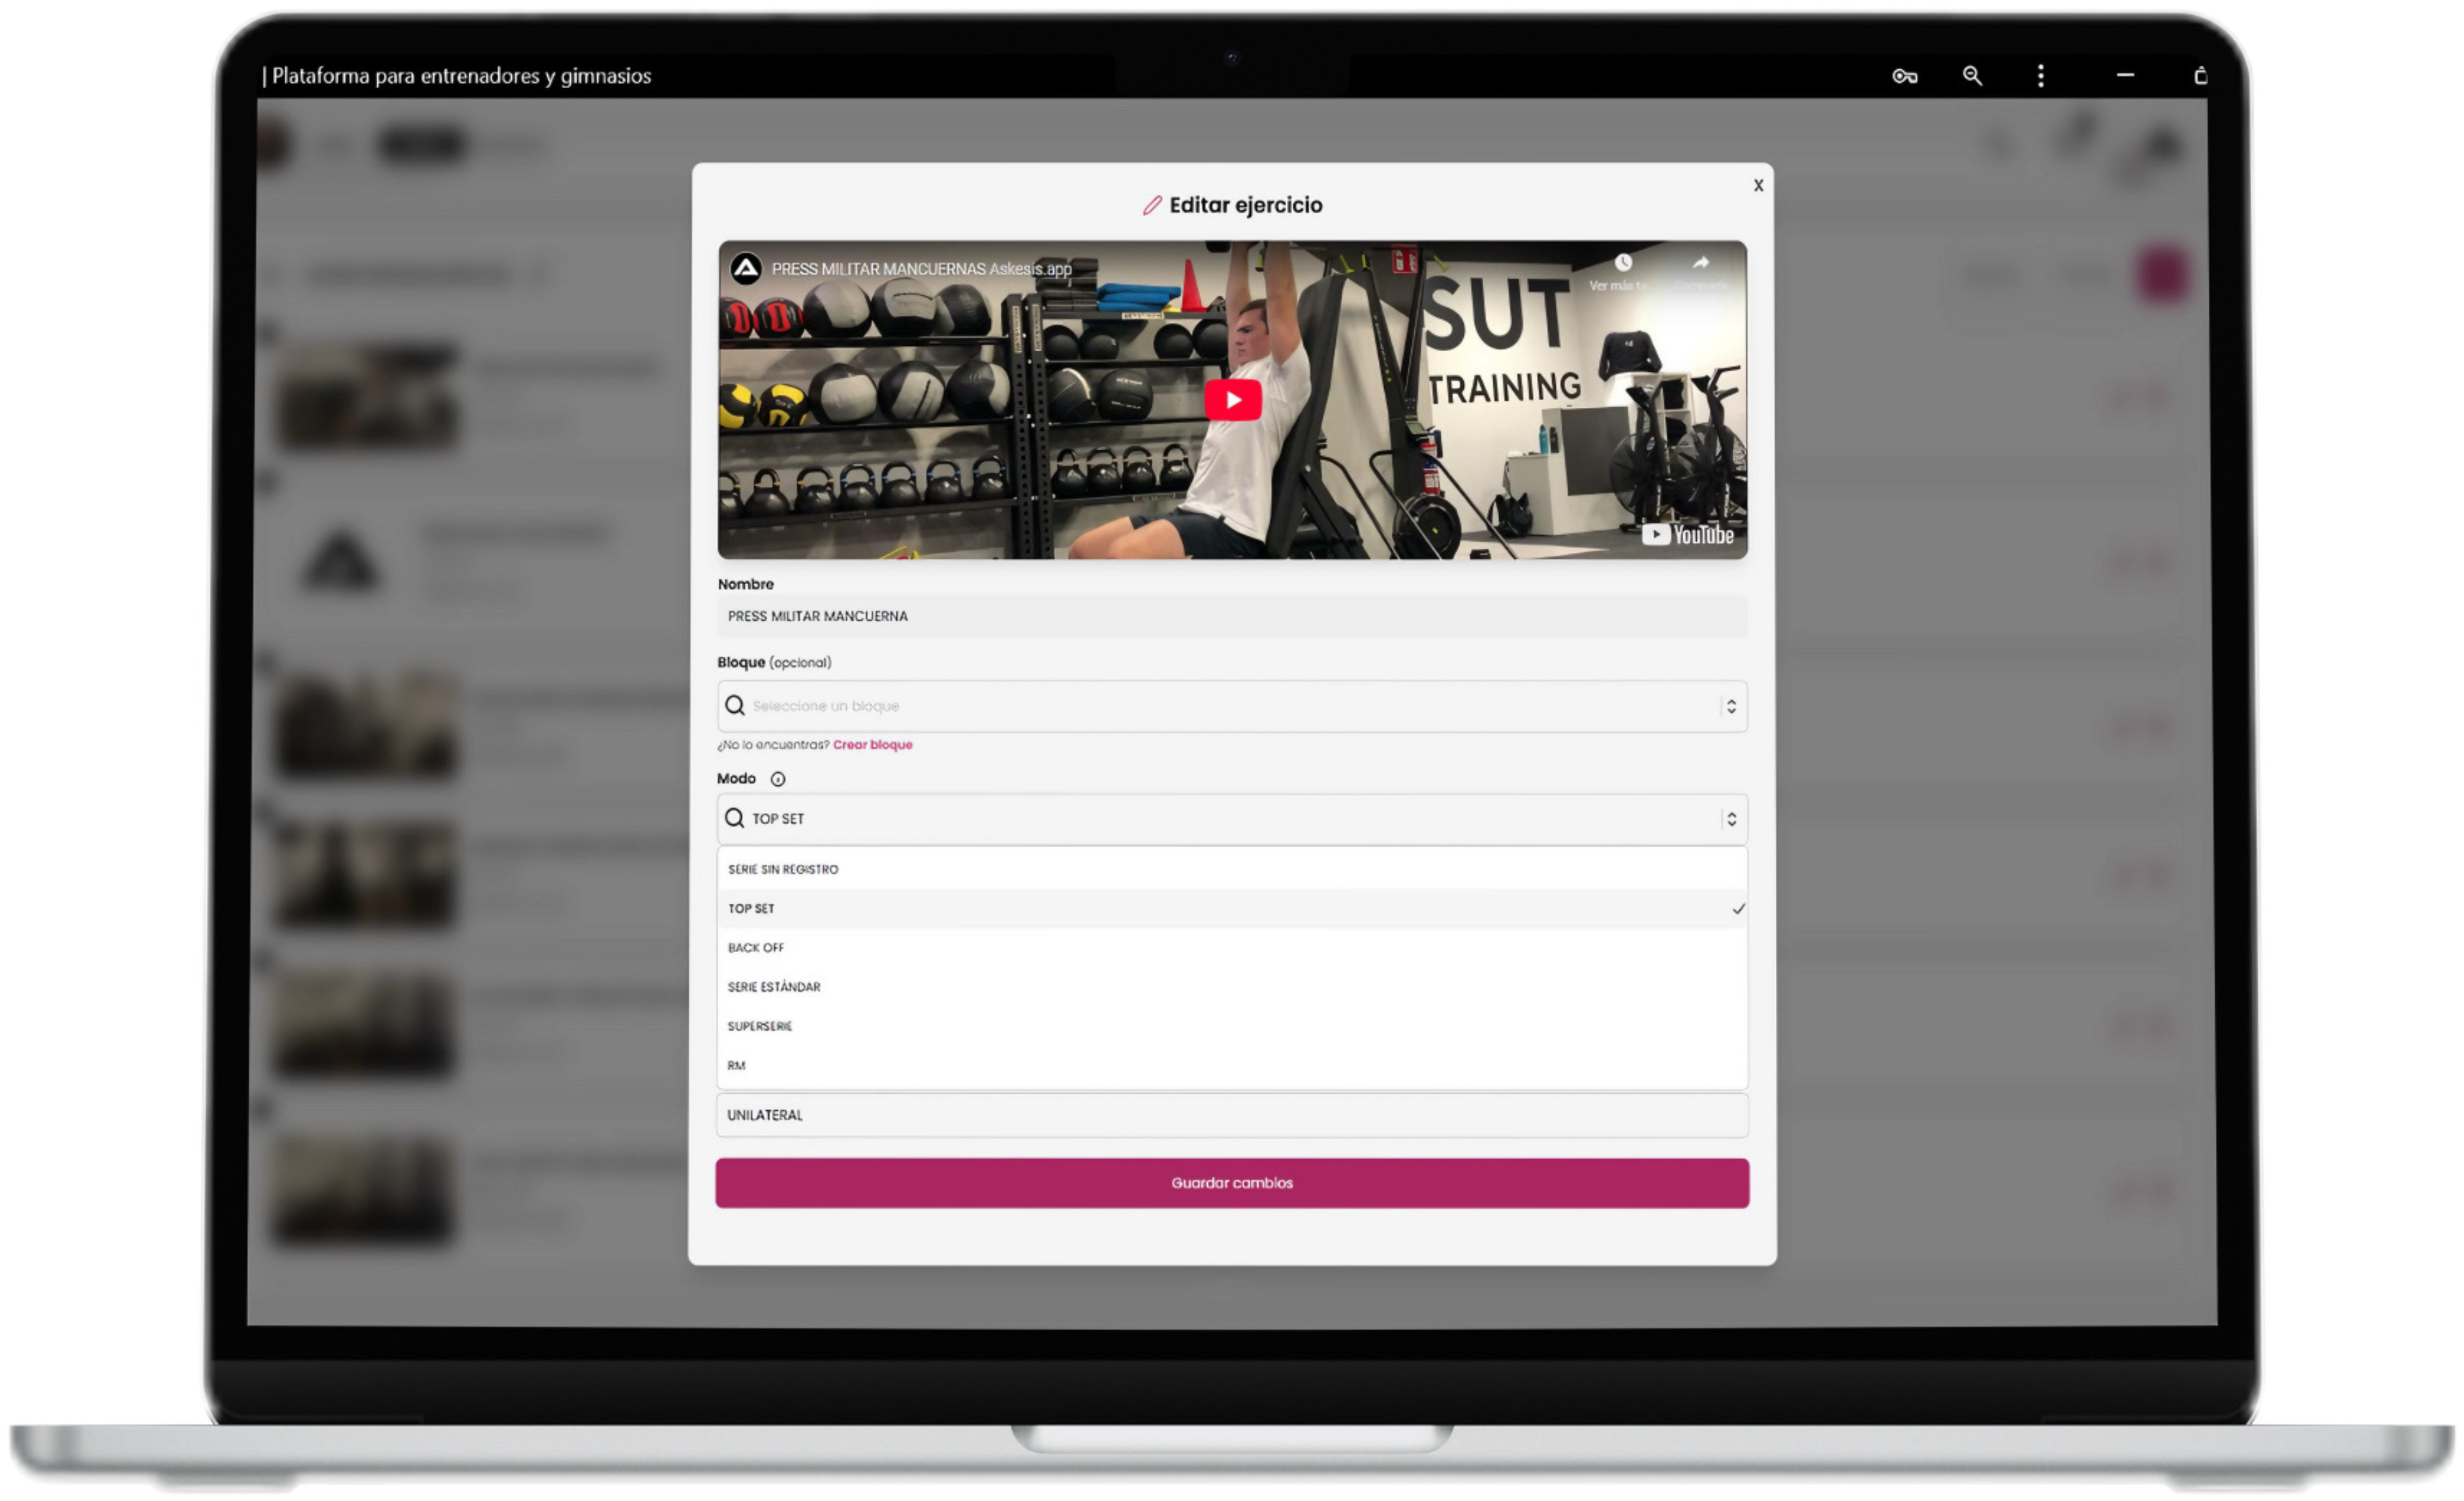This screenshot has height=1501, width=2464.
Task: Click the browser zoom magnifier icon
Action: [x=1972, y=76]
